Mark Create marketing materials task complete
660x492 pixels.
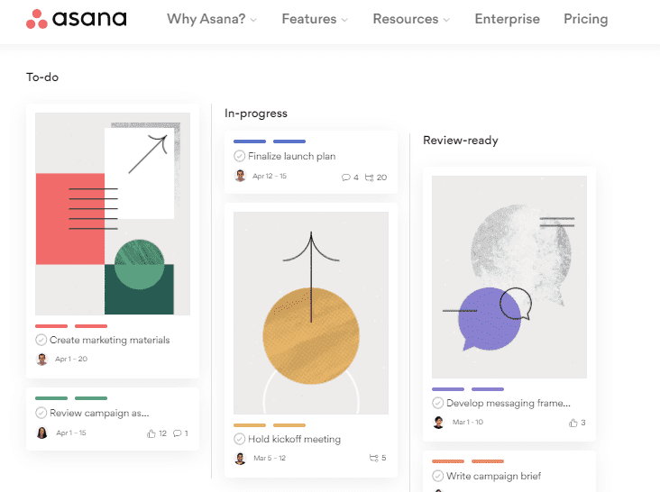tap(41, 340)
